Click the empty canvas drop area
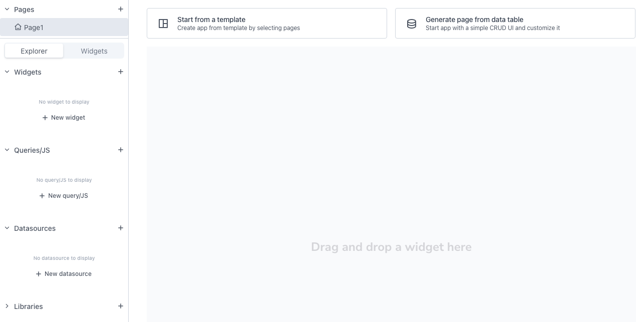 coord(391,200)
